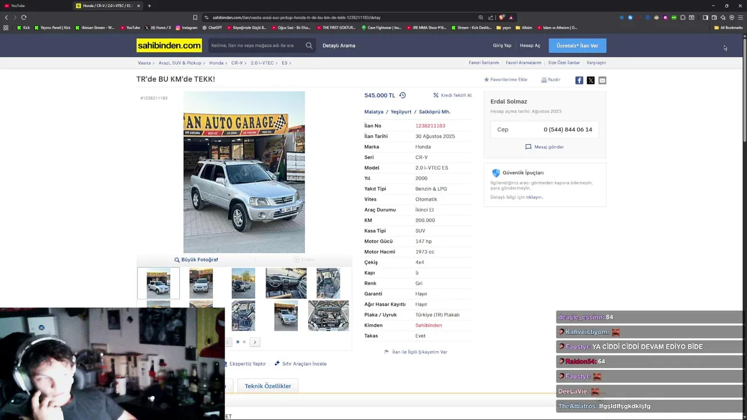Click the Ücretsiz İlan Ver button
747x420 pixels.
[x=577, y=45]
